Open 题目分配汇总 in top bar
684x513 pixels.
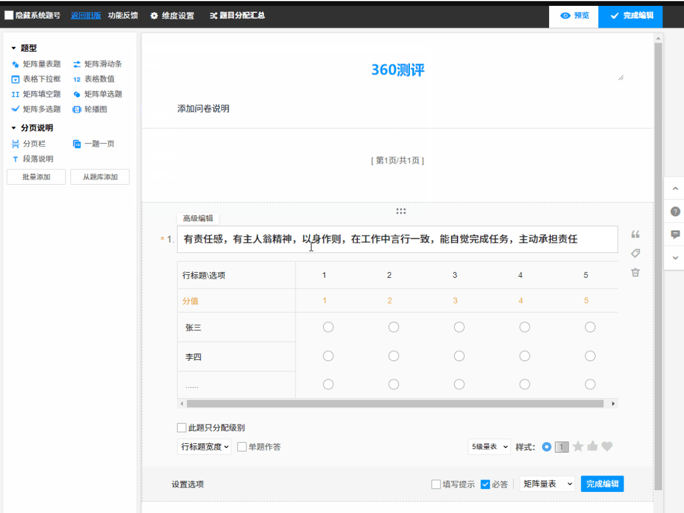point(238,15)
